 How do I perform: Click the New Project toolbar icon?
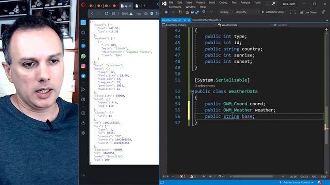(x=180, y=12)
